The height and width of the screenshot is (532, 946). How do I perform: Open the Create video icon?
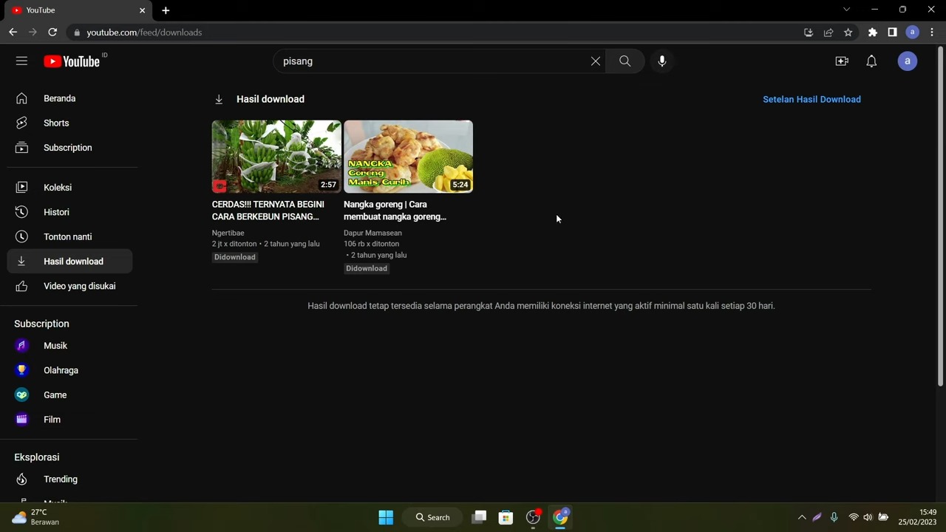point(842,61)
